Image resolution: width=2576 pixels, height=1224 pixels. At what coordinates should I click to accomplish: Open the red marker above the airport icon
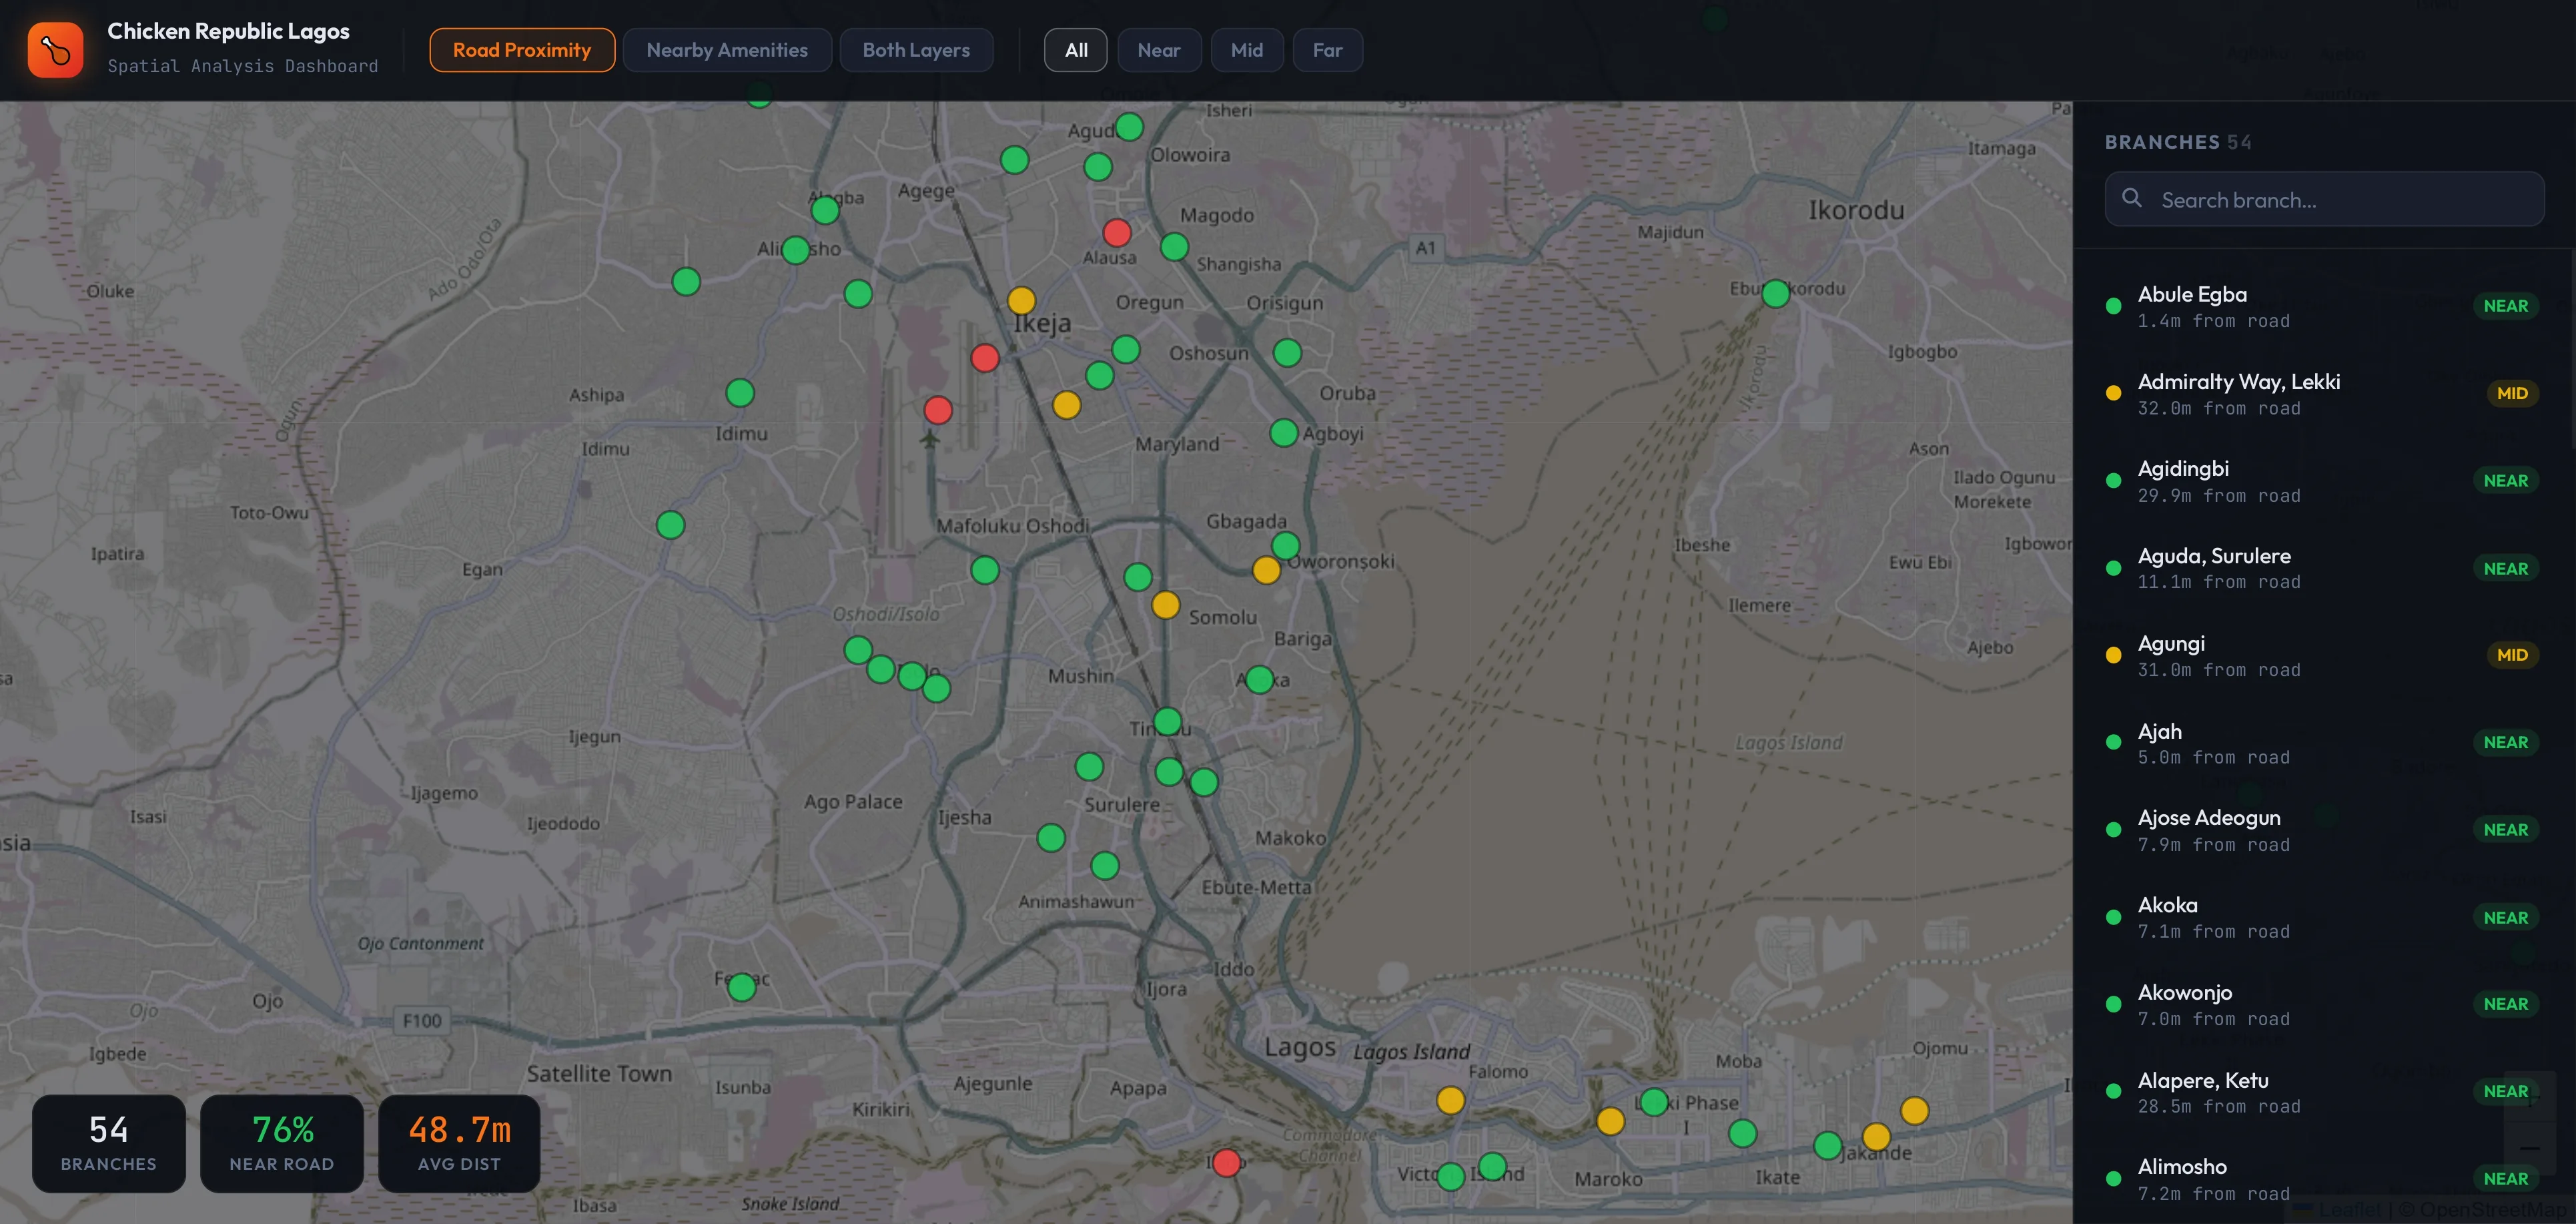pos(938,410)
